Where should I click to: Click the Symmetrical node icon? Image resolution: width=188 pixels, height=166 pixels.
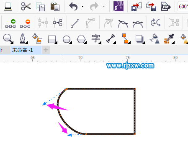[x=138, y=24]
